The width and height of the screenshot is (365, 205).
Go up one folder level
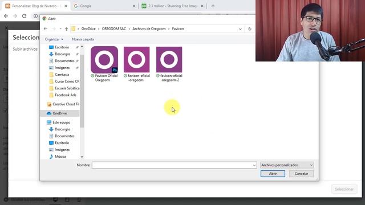67,29
